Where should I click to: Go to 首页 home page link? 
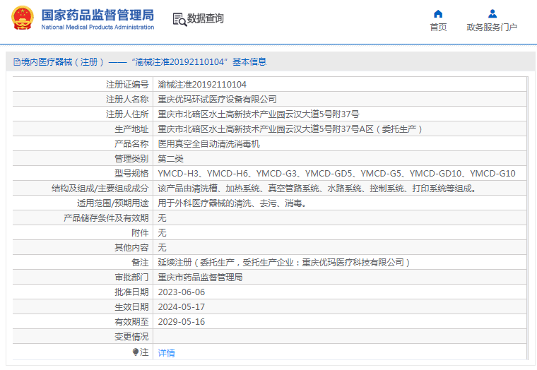pyautogui.click(x=438, y=27)
